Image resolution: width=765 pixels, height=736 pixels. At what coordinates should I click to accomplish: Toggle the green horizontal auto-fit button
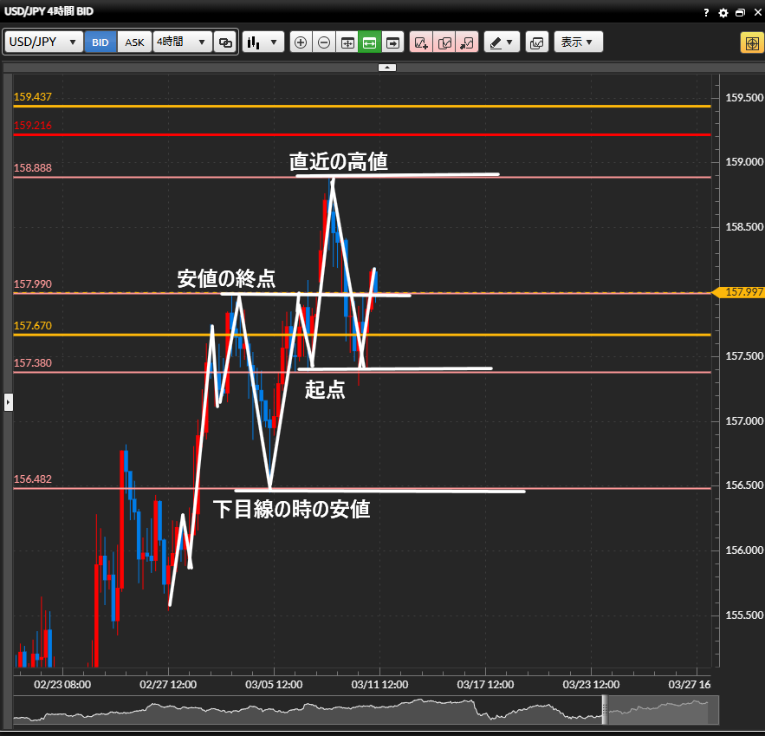[370, 42]
